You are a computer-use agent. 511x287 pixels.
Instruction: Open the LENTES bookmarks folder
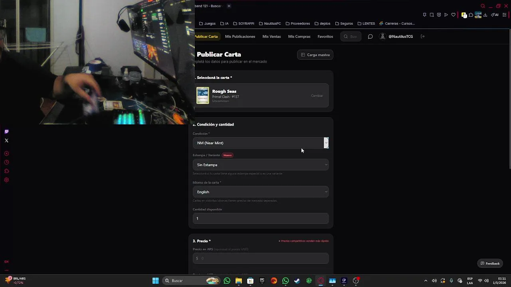(366, 24)
